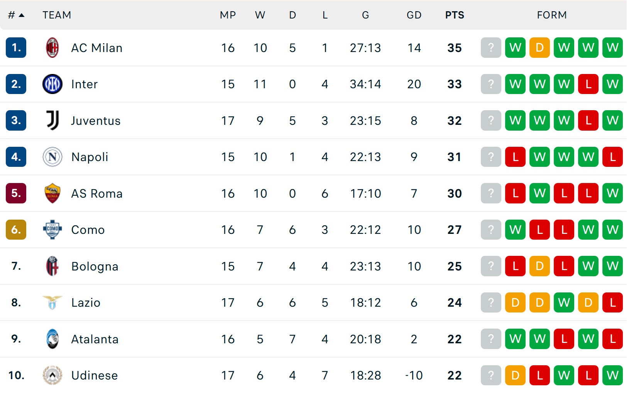This screenshot has width=629, height=393.
Task: Click the Napoli club badge
Action: tap(52, 157)
